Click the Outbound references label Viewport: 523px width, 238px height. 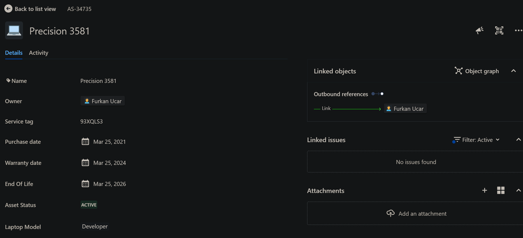[341, 94]
